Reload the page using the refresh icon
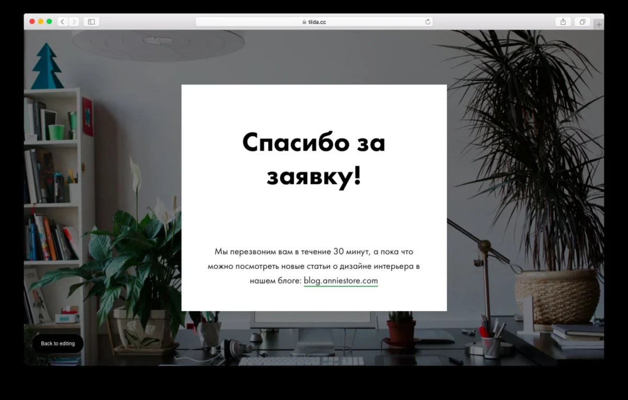This screenshot has height=400, width=628. click(428, 22)
